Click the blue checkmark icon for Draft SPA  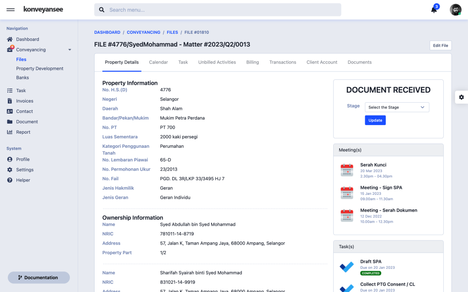tap(346, 266)
